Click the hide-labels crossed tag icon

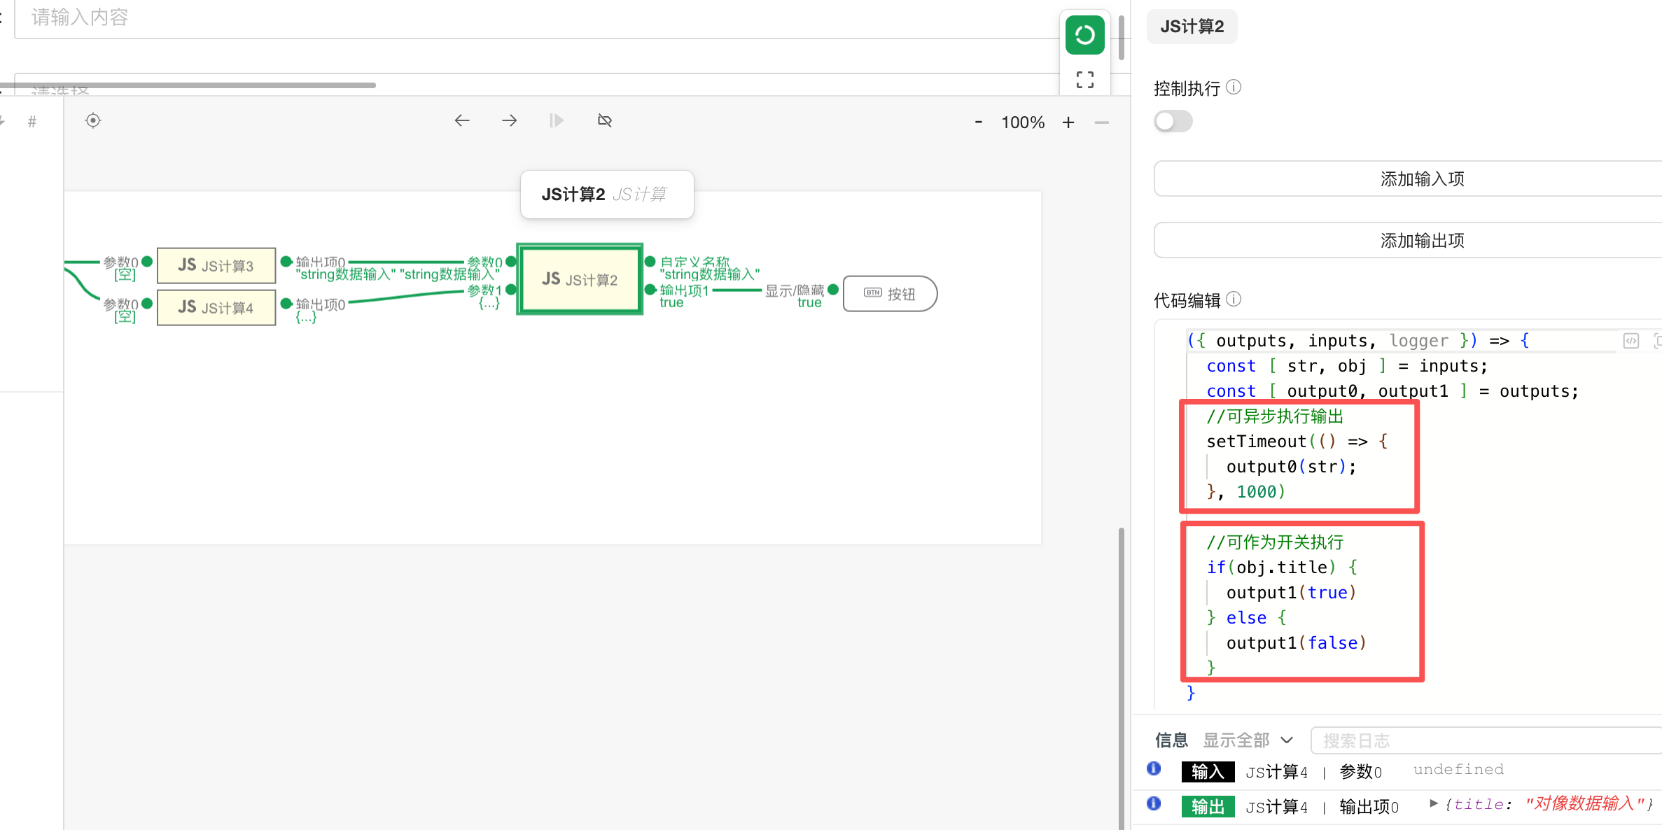coord(605,120)
